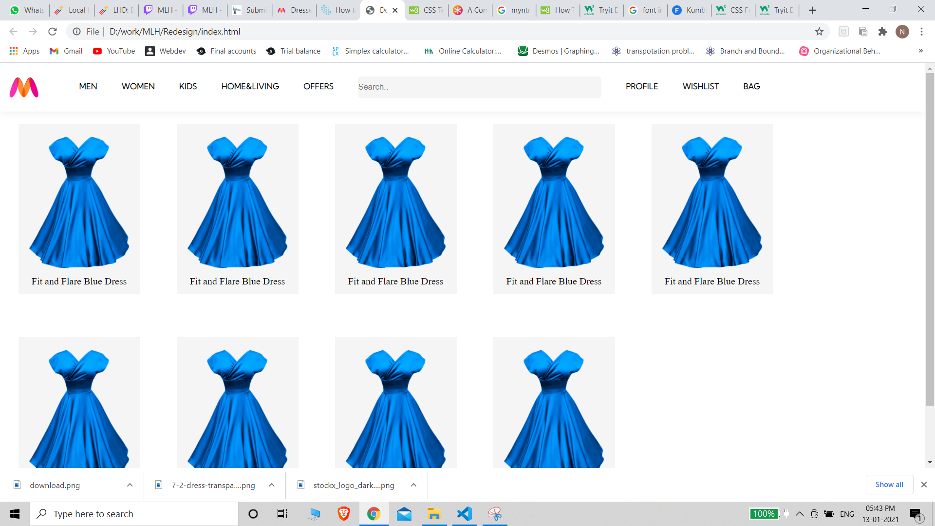The height and width of the screenshot is (526, 935).
Task: Open Visual Studio Code from taskbar
Action: (465, 514)
